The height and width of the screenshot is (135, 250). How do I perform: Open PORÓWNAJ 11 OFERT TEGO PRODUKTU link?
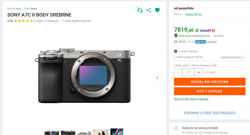click(209, 113)
